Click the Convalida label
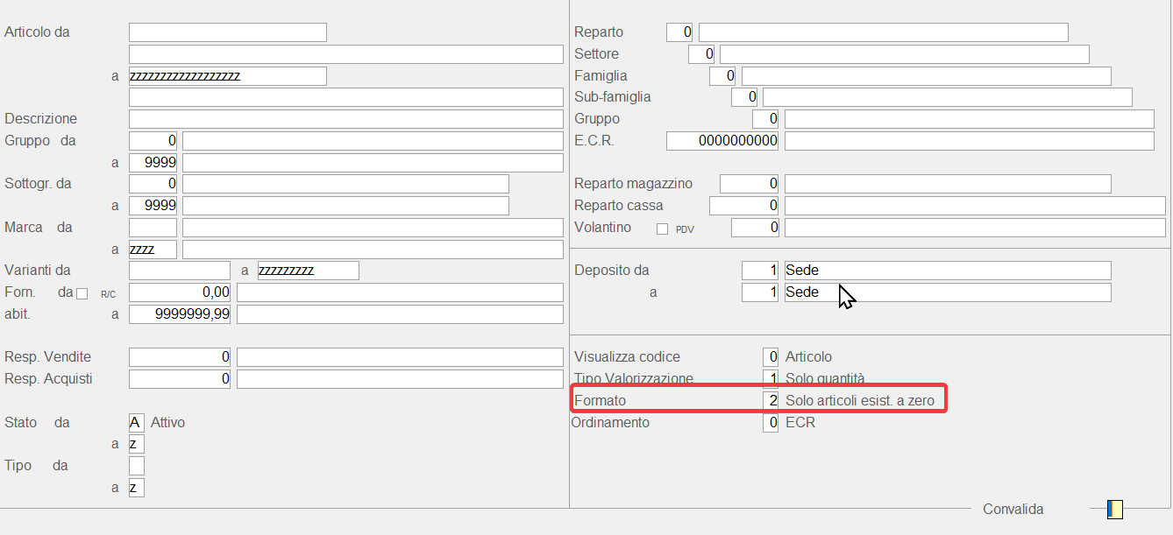This screenshot has height=535, width=1173. click(x=1013, y=510)
